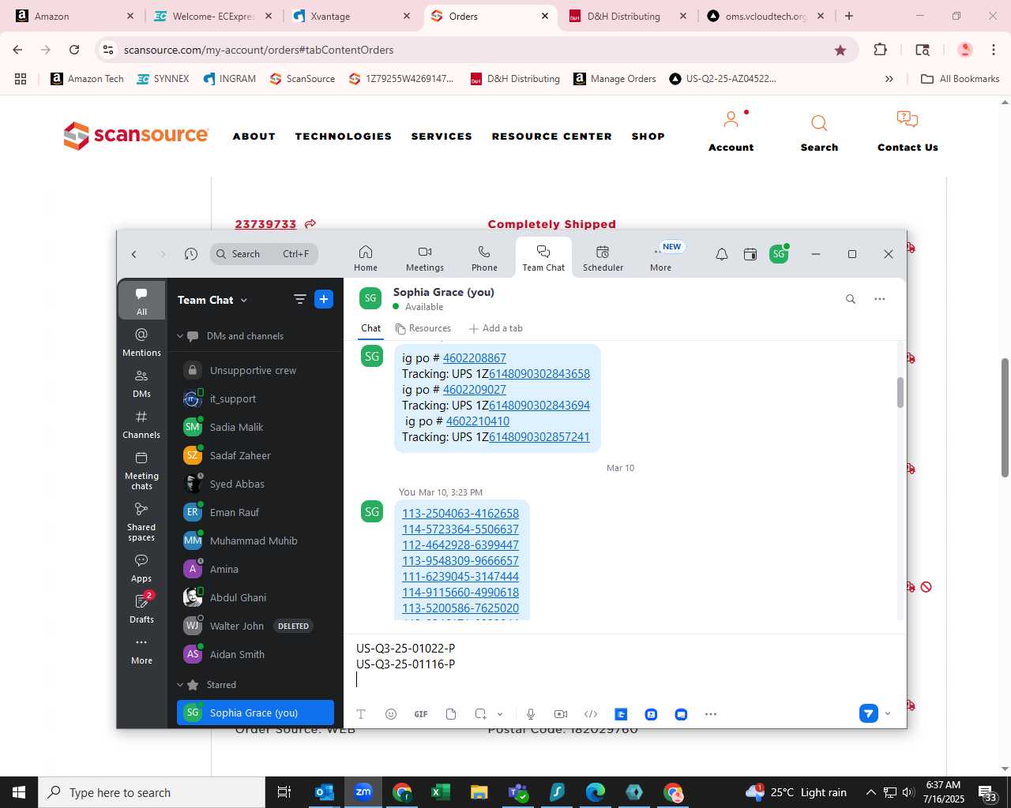Click Add a tab in chat header
The width and height of the screenshot is (1011, 808).
click(496, 328)
